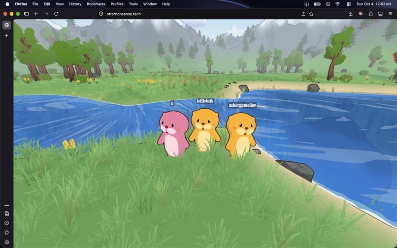Open a new tab with plus icon
Screen dimensions: 397x248
[x=7, y=36]
